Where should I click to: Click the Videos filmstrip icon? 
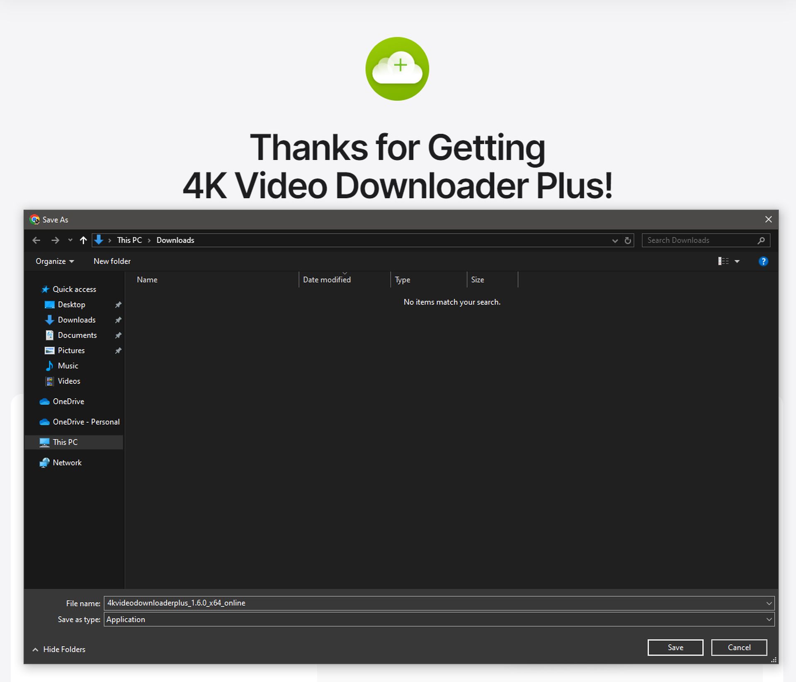click(49, 381)
